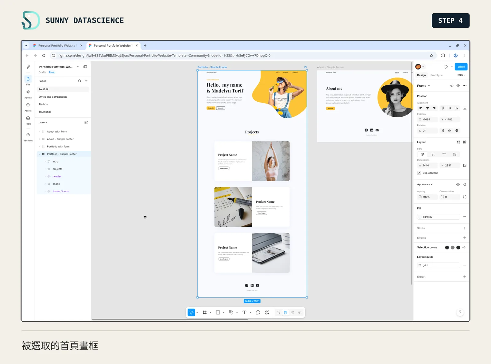The height and width of the screenshot is (364, 491).
Task: Click the X position input field
Action: pos(427,119)
